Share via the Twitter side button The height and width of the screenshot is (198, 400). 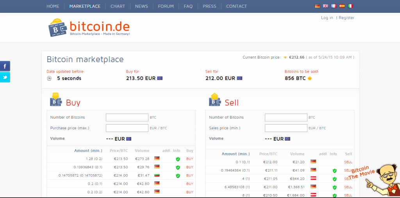point(5,77)
